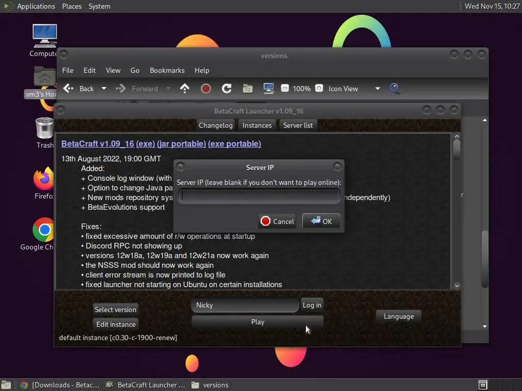Viewport: 522px width, 391px height.
Task: Click into the Server IP input field
Action: click(258, 196)
